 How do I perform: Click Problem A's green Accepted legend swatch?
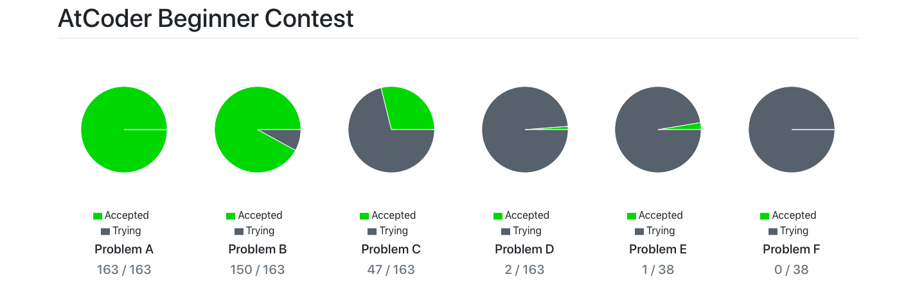(98, 216)
